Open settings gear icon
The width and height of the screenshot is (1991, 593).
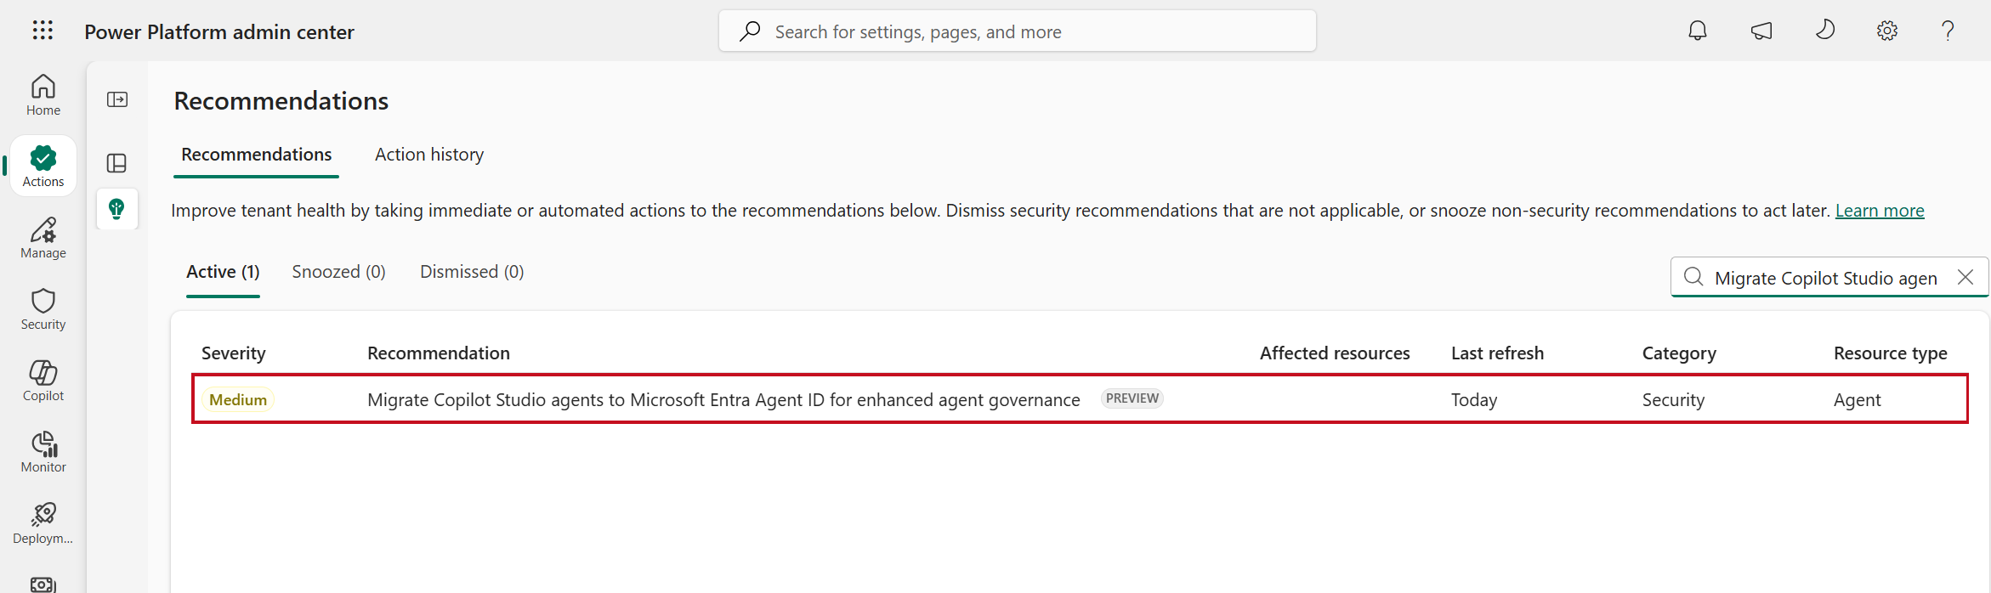click(1887, 31)
